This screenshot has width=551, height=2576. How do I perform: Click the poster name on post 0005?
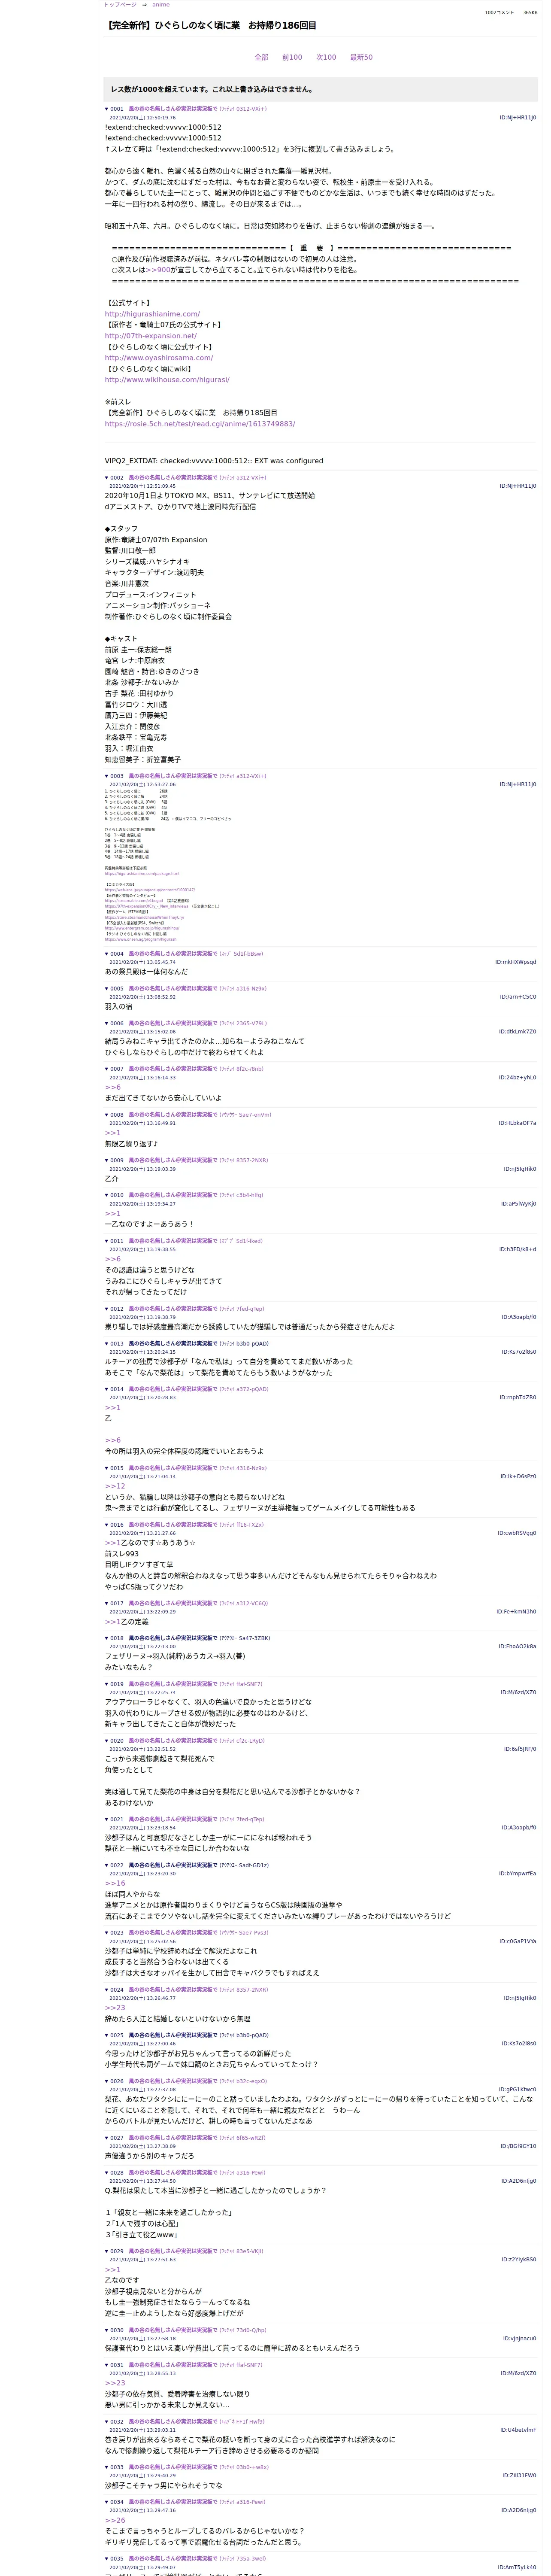click(172, 989)
